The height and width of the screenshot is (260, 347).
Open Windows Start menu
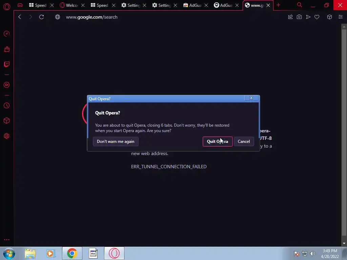(9, 253)
